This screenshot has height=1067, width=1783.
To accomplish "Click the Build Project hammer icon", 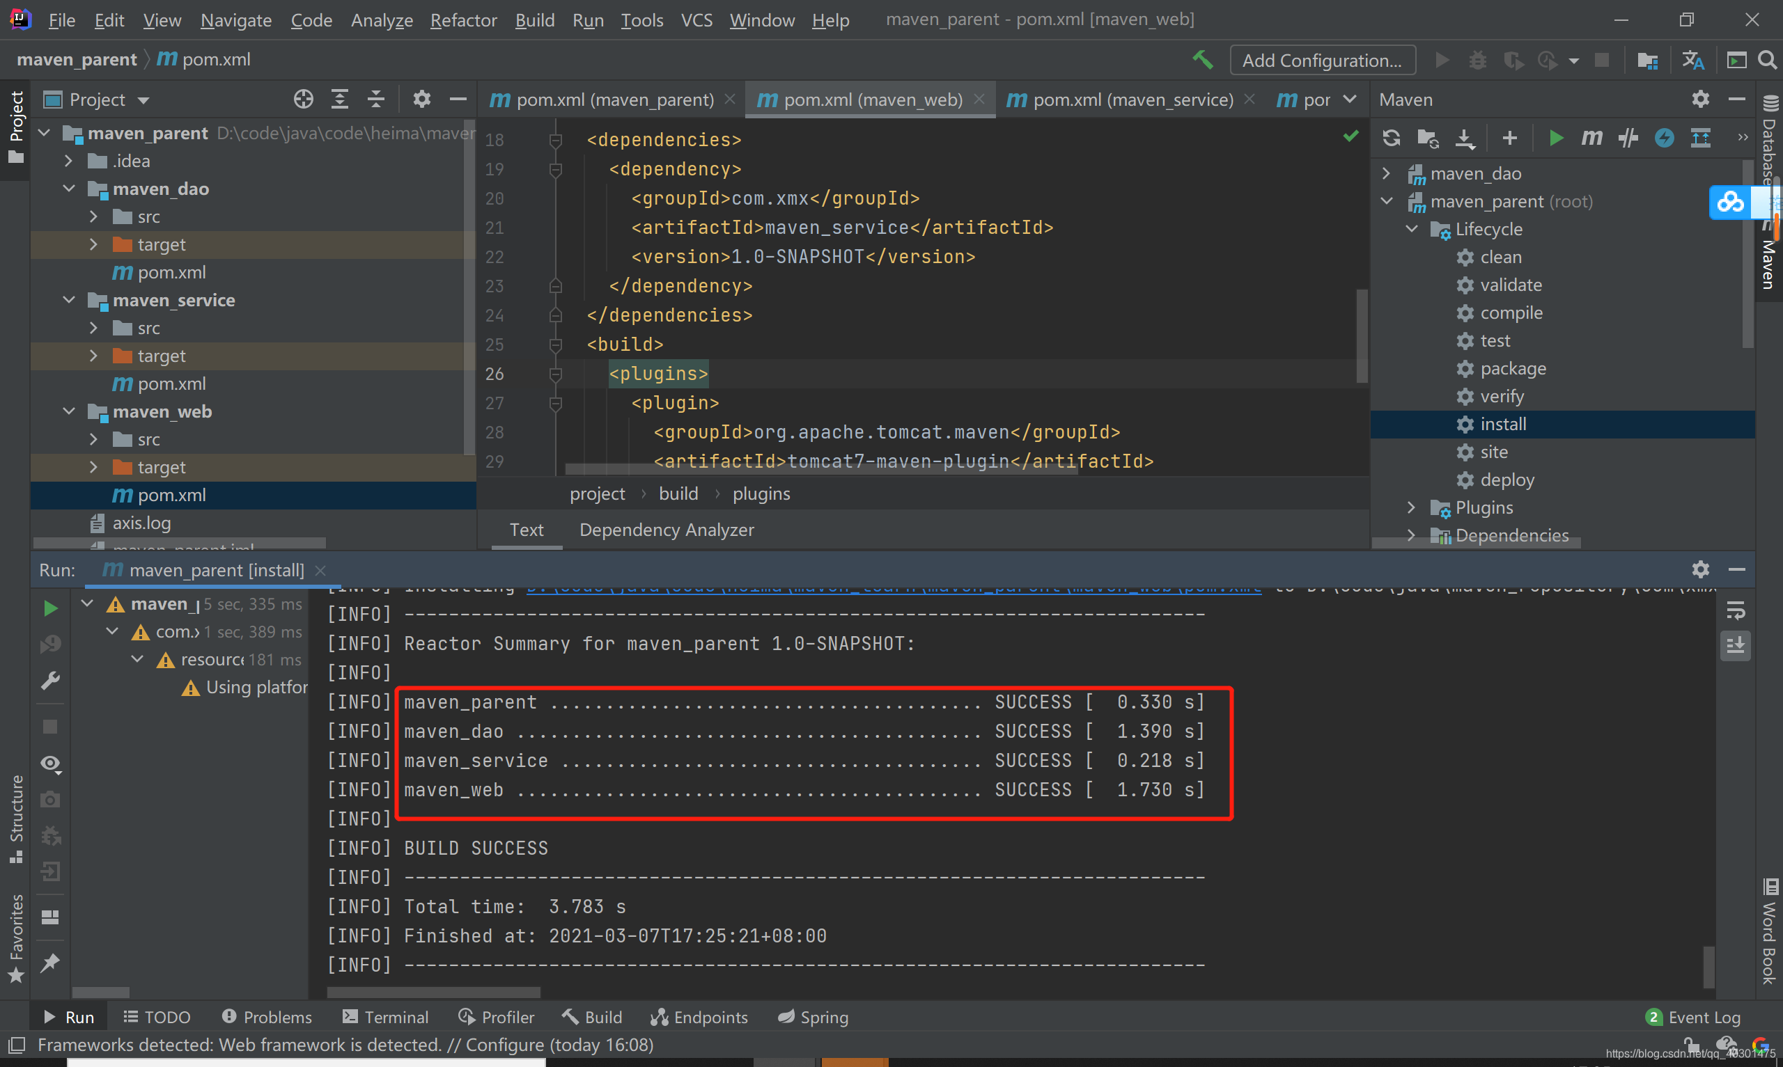I will 1203,60.
